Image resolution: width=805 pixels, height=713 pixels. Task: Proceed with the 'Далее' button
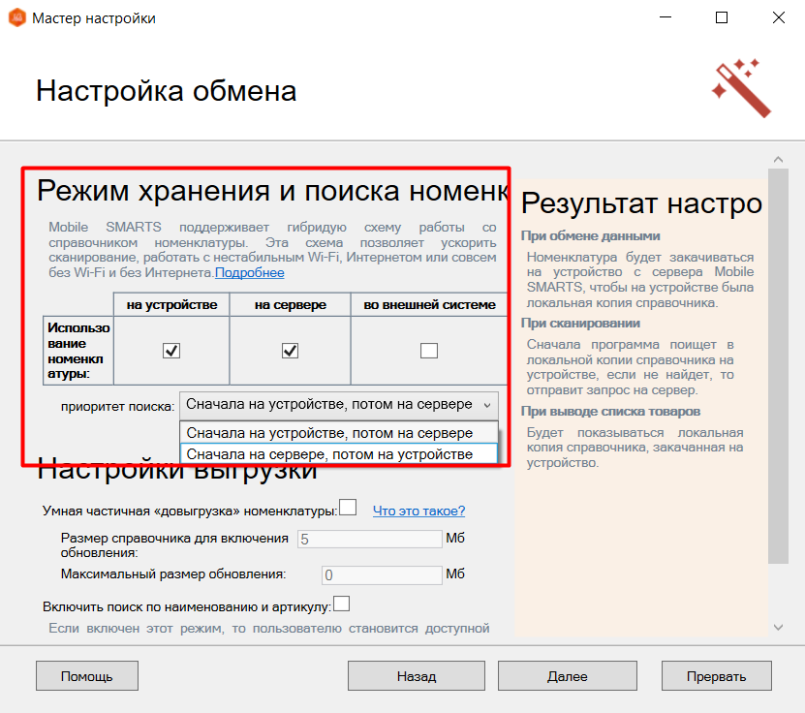point(568,676)
